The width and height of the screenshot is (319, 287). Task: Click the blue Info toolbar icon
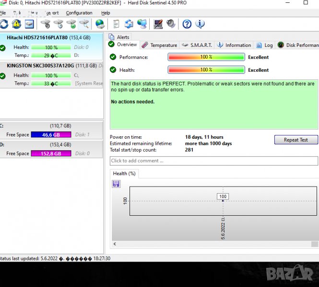pyautogui.click(x=200, y=24)
